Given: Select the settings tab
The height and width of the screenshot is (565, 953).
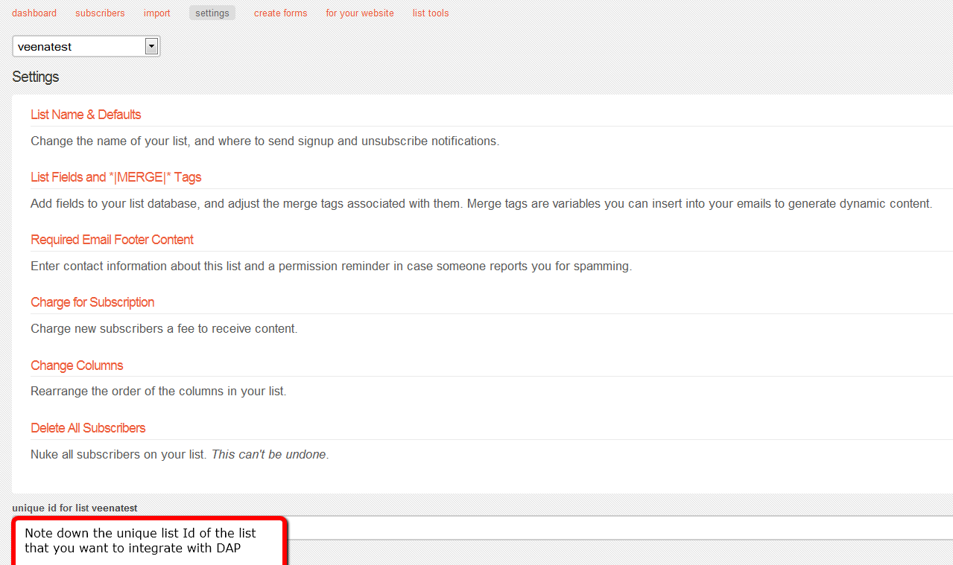Looking at the screenshot, I should point(212,13).
